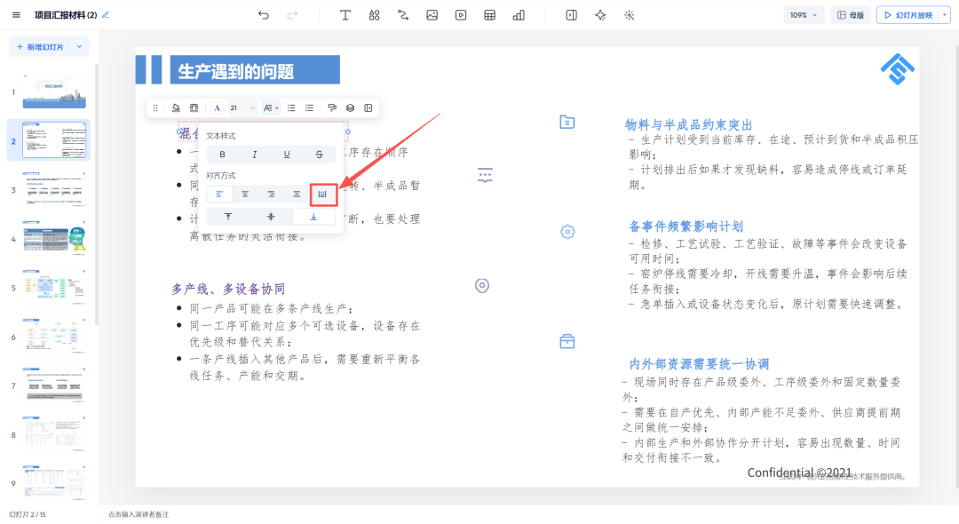959x524 pixels.
Task: Redo the last undone action
Action: (x=292, y=15)
